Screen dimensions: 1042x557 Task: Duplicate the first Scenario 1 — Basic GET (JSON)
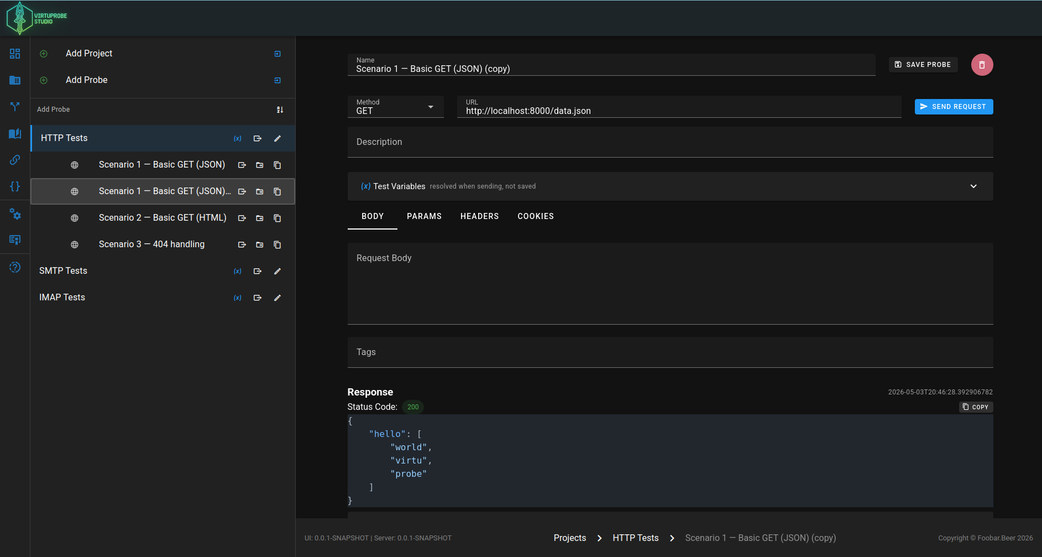(x=277, y=165)
